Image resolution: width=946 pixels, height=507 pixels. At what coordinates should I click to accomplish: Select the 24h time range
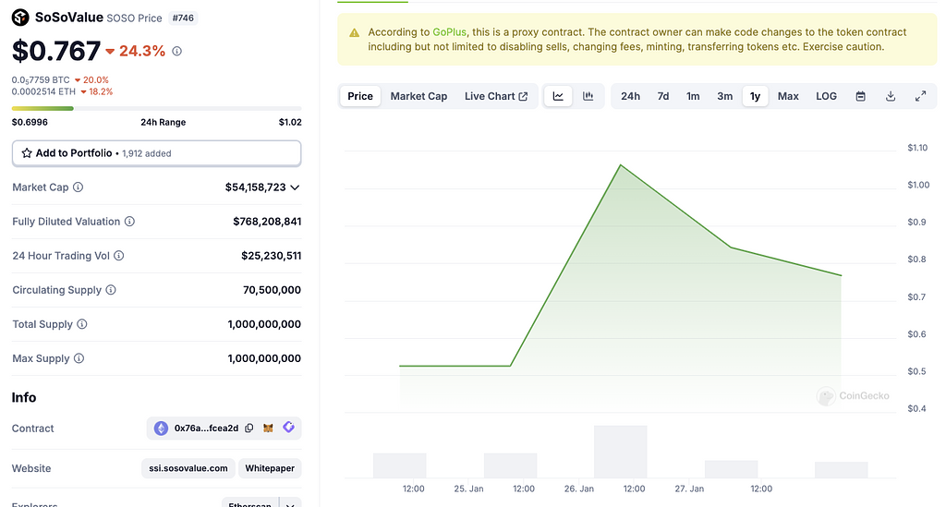pyautogui.click(x=630, y=96)
